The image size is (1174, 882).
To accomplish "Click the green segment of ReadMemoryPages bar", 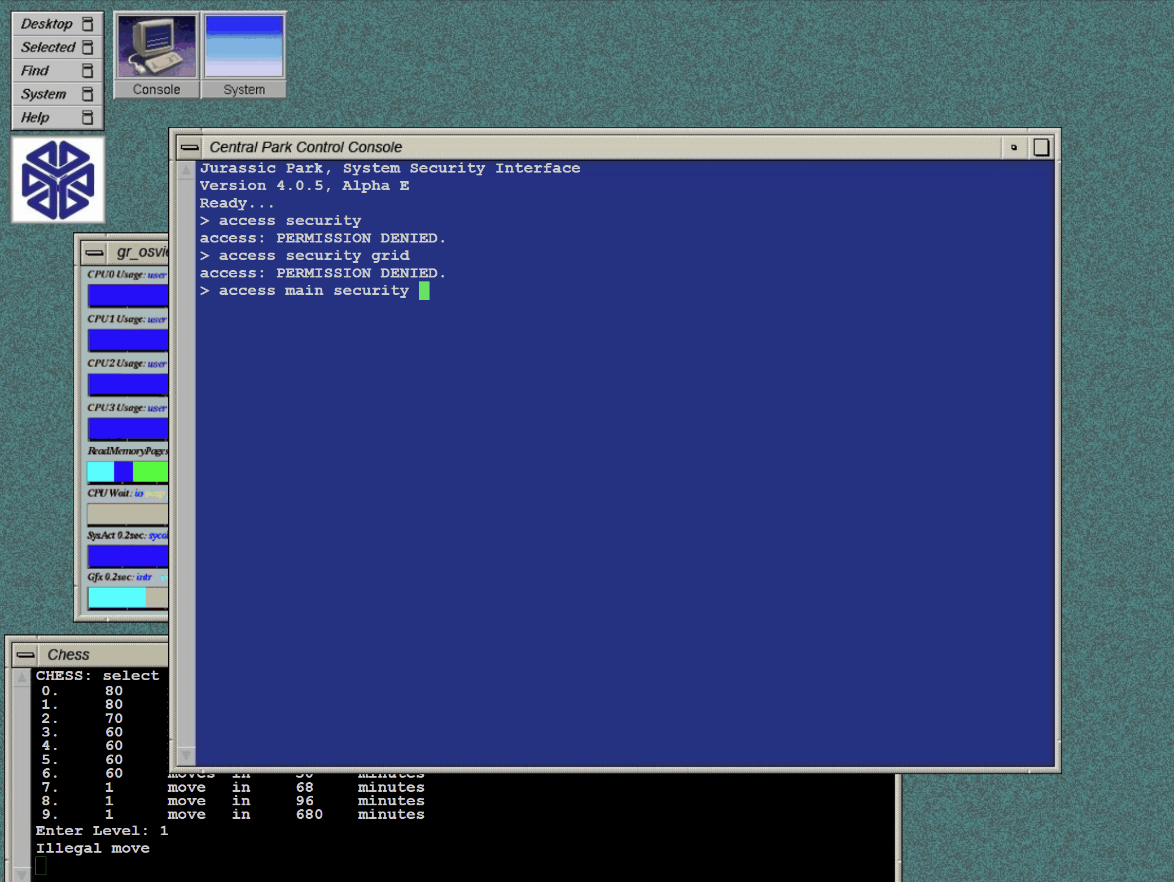I will (151, 471).
